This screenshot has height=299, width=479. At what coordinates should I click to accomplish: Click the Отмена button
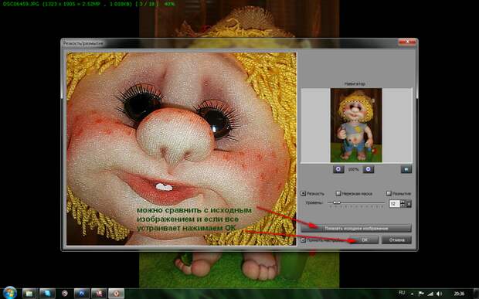click(396, 240)
